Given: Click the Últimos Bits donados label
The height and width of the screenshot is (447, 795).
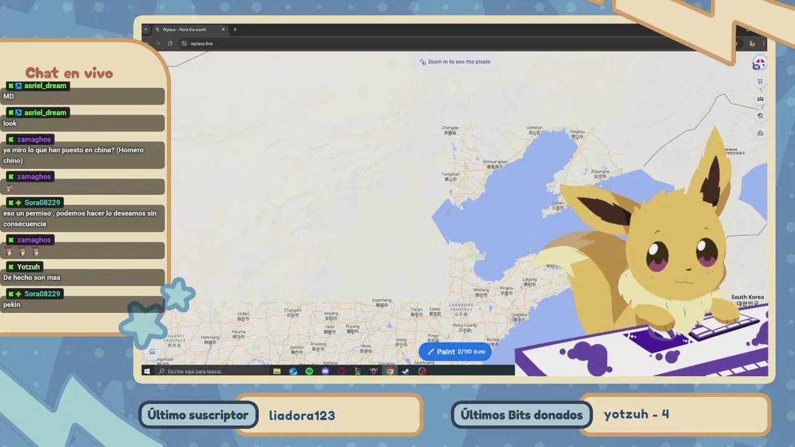Looking at the screenshot, I should click(522, 415).
